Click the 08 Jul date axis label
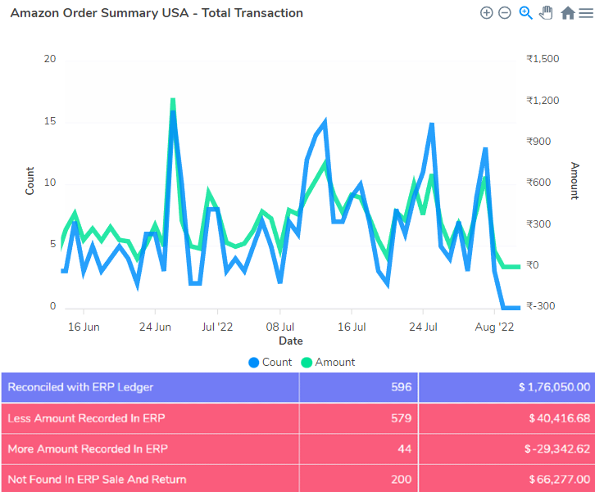Screen dimensions: 595x492 (x=280, y=327)
